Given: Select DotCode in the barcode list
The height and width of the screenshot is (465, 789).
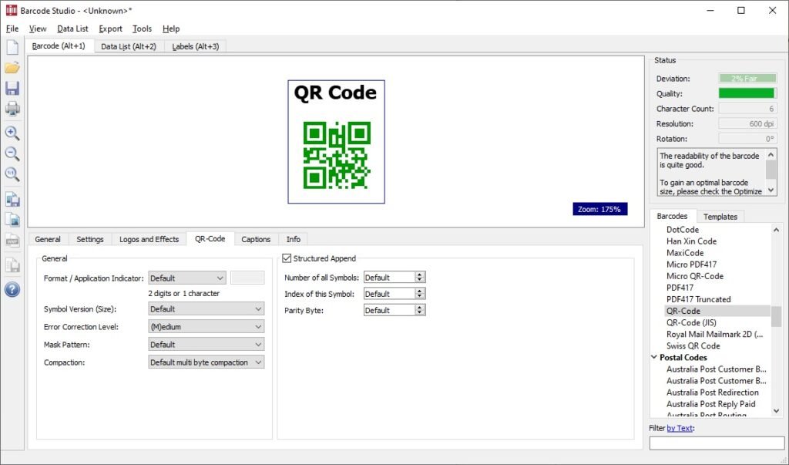Looking at the screenshot, I should [x=683, y=230].
